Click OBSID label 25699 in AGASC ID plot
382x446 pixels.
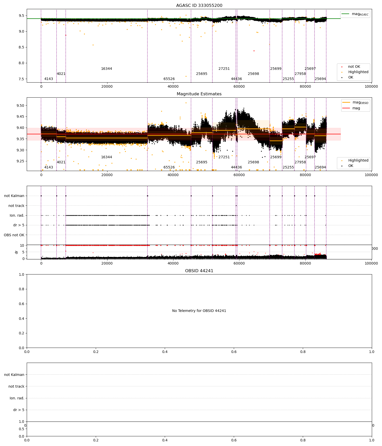point(276,69)
